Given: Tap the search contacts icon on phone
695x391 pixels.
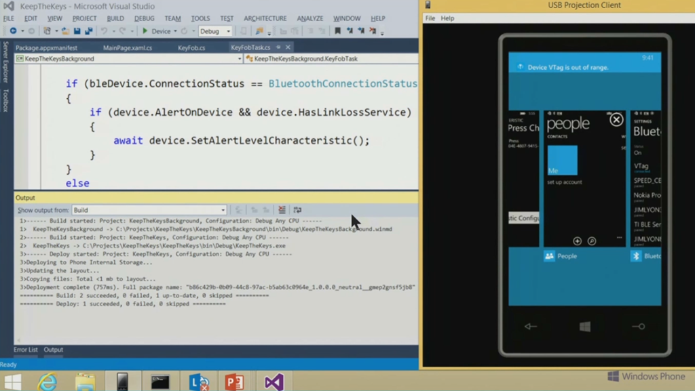Looking at the screenshot, I should tap(592, 241).
